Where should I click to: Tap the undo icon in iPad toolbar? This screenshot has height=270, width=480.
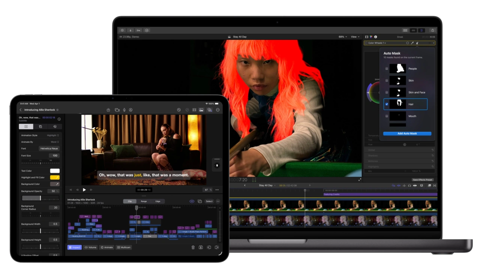tap(179, 110)
